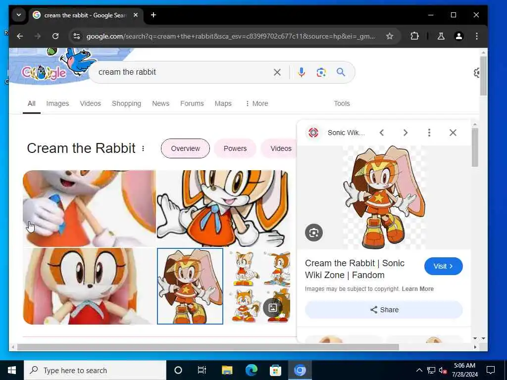Open the Sonic Wiki source icon
The image size is (507, 380).
click(313, 133)
